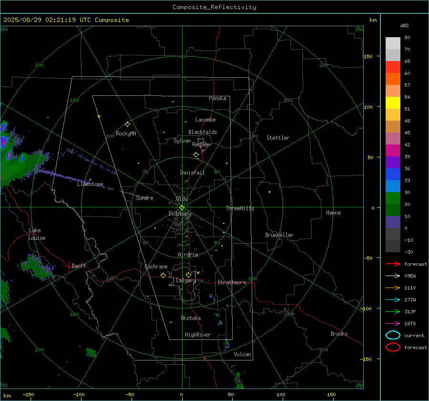Select the cyan current ellipse icon

click(x=393, y=335)
